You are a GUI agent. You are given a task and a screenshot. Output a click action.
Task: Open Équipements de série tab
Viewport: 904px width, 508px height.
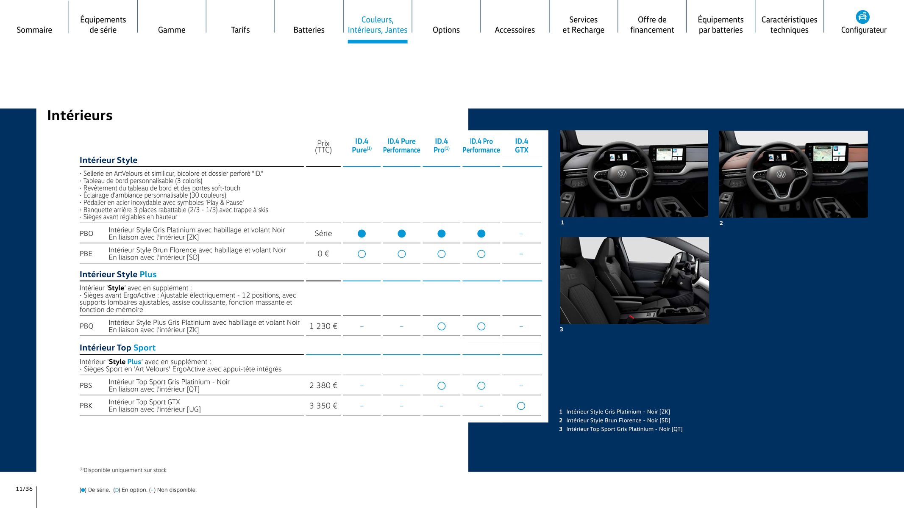[x=103, y=25]
